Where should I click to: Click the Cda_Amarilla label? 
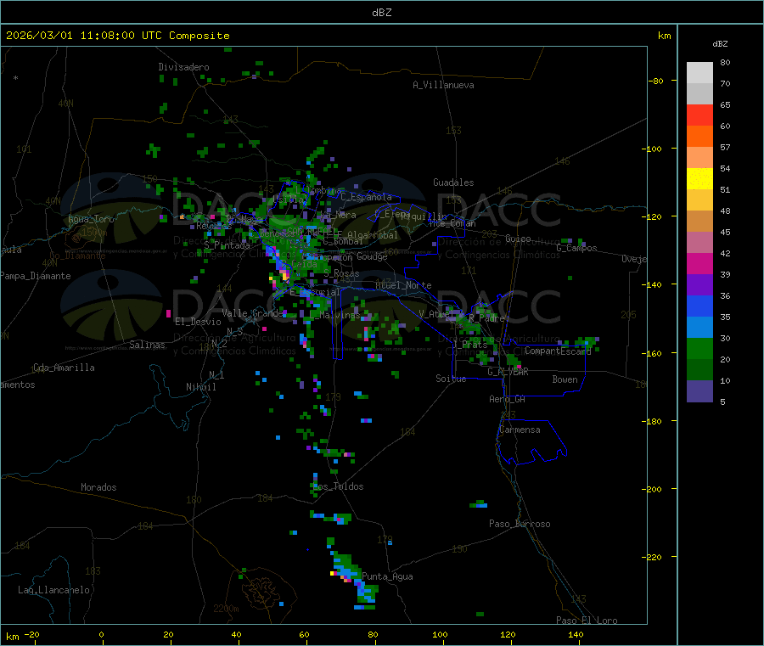[64, 368]
